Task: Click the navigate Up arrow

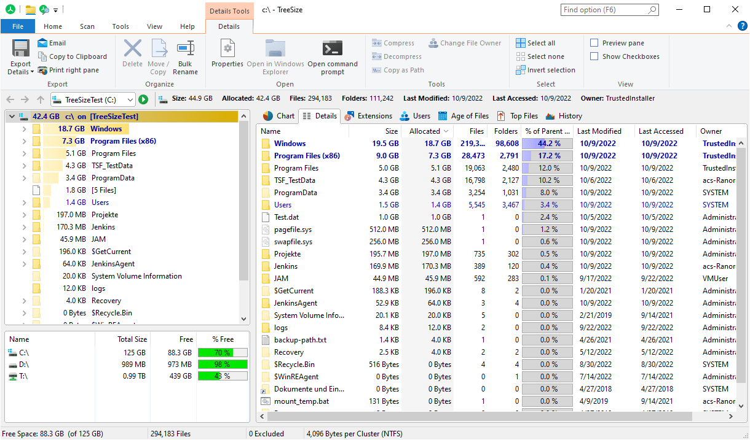Action: pos(41,99)
